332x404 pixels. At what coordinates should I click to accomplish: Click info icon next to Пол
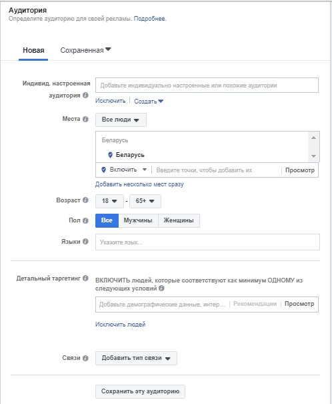(x=85, y=220)
